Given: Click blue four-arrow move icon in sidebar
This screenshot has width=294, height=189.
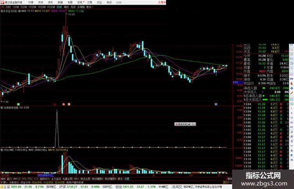Looking at the screenshot, I should point(292,88).
